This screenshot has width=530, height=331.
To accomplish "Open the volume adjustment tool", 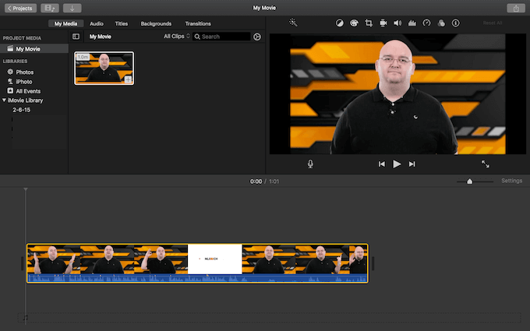I will coord(397,23).
